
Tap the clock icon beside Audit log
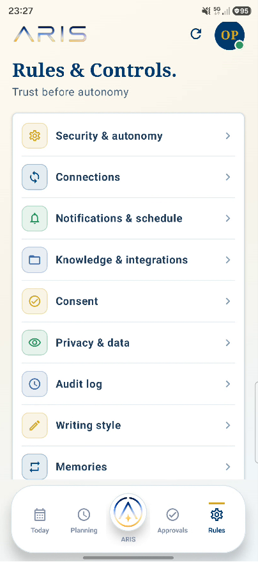34,384
